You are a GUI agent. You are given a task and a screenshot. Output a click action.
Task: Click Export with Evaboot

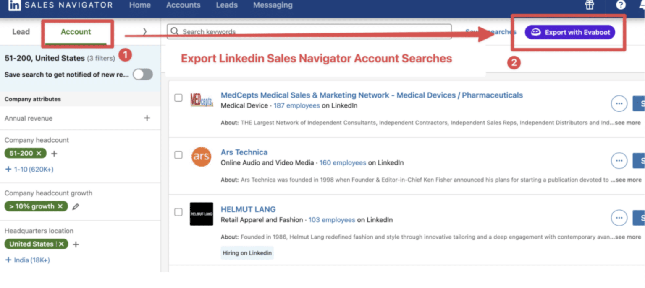[x=569, y=32]
